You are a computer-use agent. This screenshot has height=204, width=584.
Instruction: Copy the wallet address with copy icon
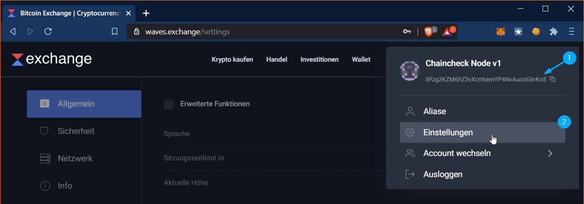pyautogui.click(x=553, y=79)
